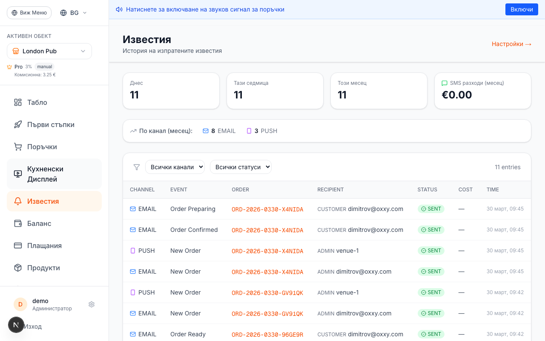Image resolution: width=545 pixels, height=341 pixels.
Task: Go to Баланс in the sidebar
Action: click(39, 223)
